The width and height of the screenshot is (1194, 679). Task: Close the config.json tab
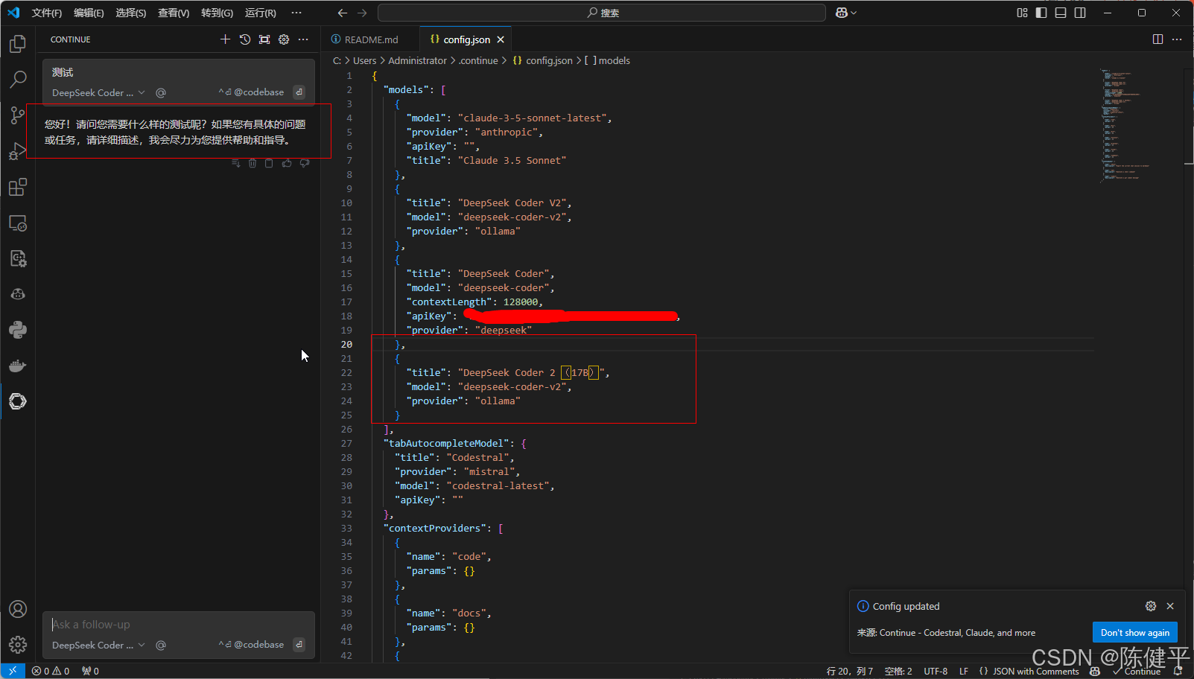(x=501, y=39)
